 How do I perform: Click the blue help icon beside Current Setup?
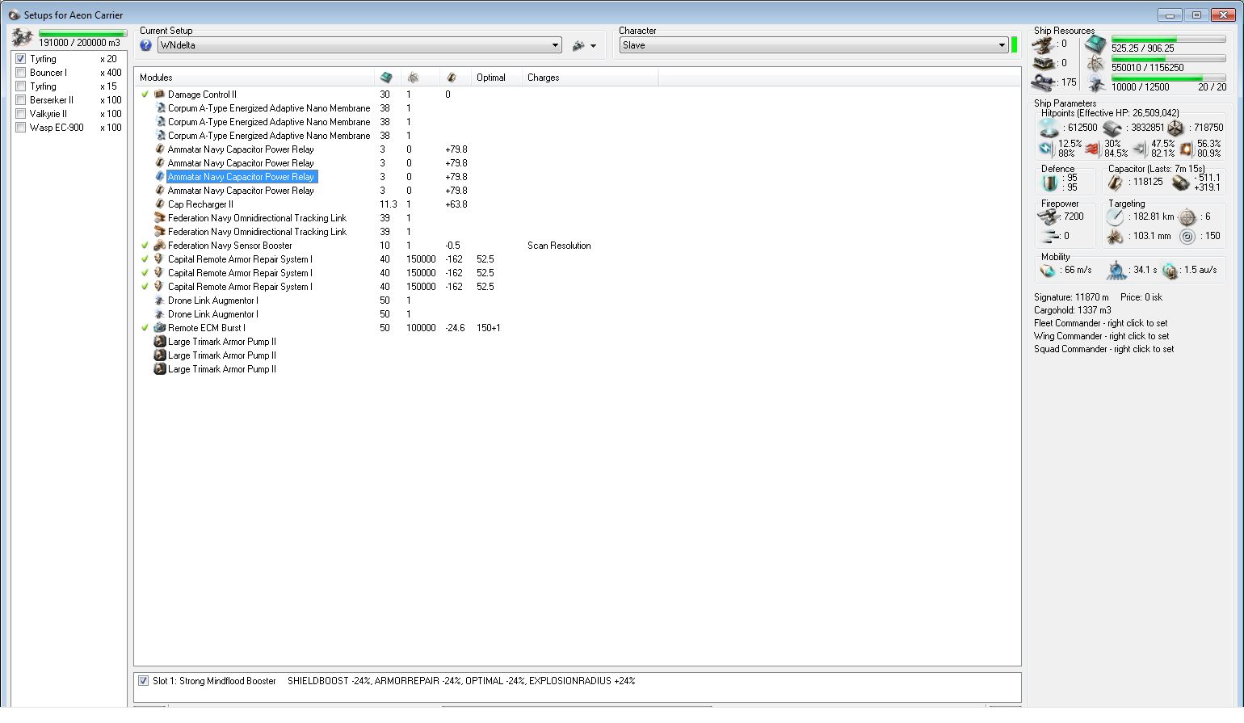coord(146,45)
